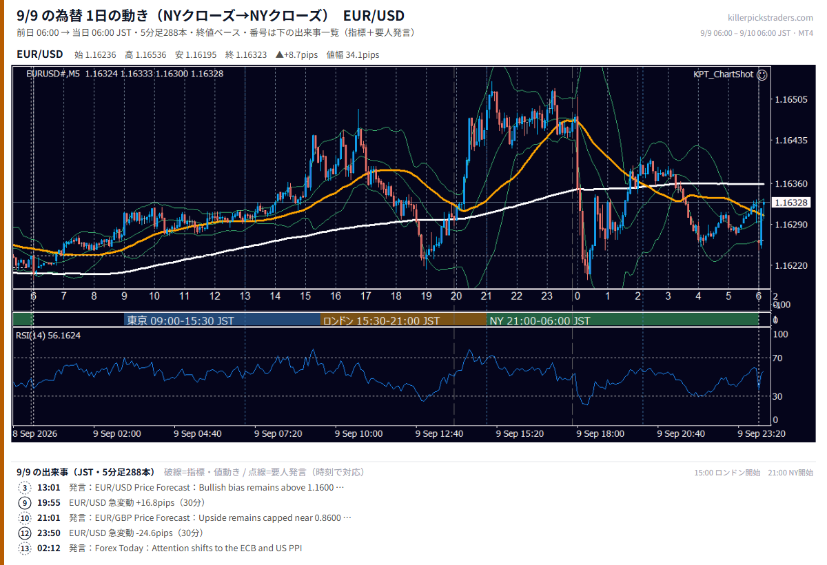
Task: Select the 東京 09:00-15:30 JST session bar
Action: [223, 320]
